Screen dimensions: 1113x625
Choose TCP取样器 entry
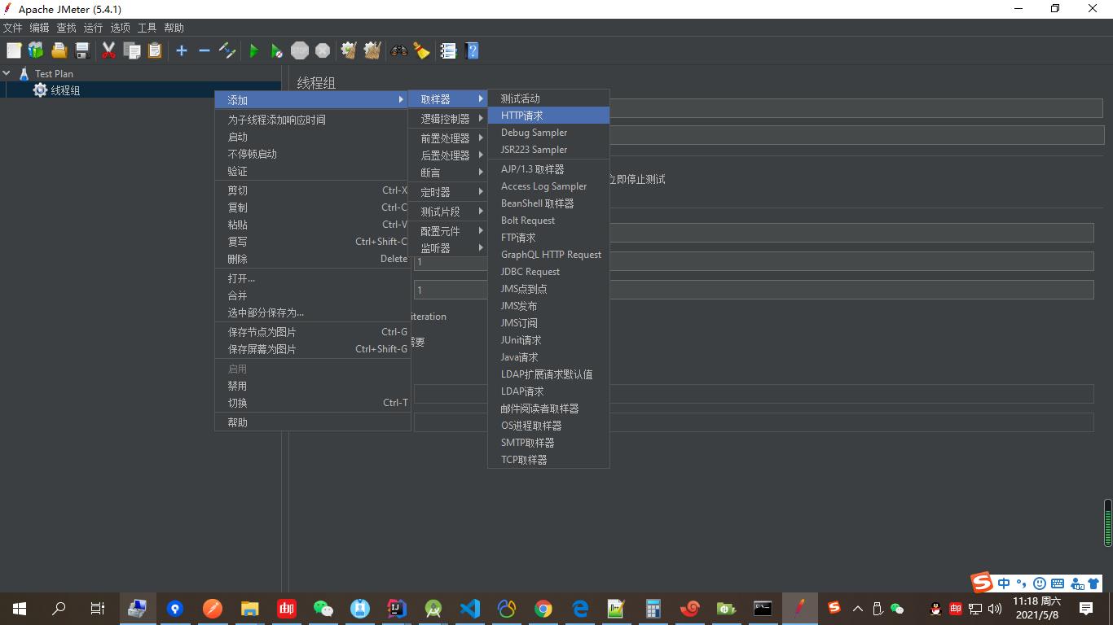548,460
